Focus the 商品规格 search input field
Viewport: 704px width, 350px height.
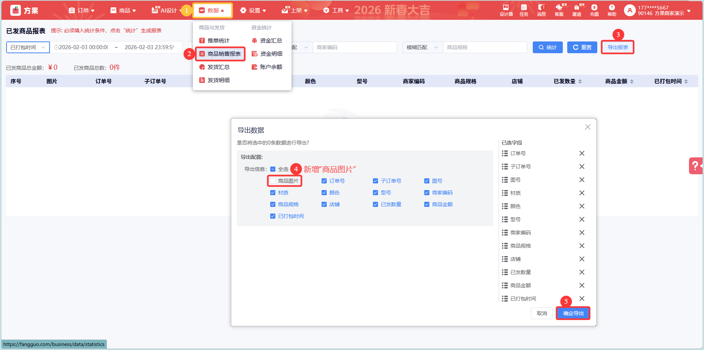[485, 47]
